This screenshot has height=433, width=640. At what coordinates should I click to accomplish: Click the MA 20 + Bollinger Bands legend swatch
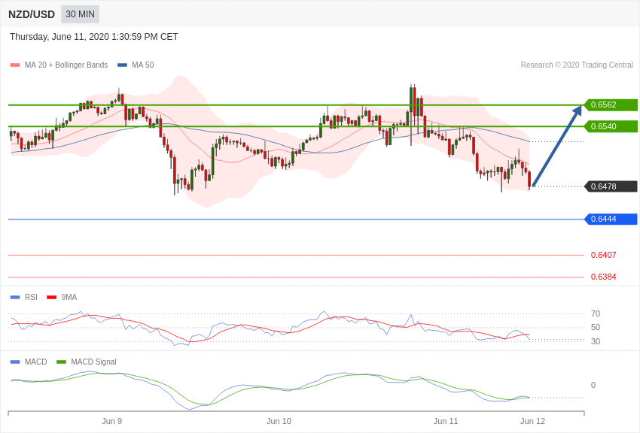(x=15, y=65)
